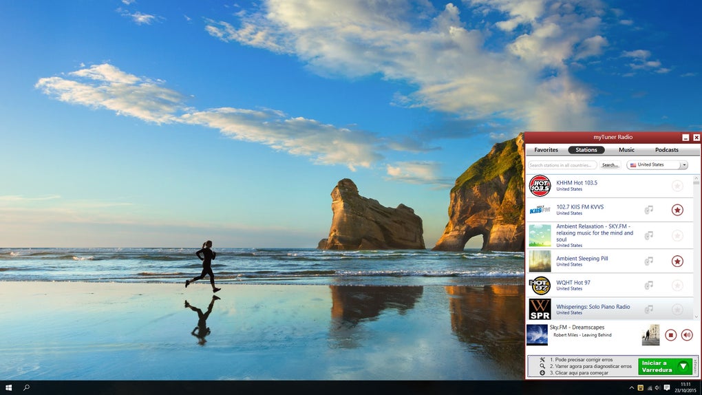702x395 pixels.
Task: Click the Iniciar a Varredura ad button
Action: [x=665, y=366]
